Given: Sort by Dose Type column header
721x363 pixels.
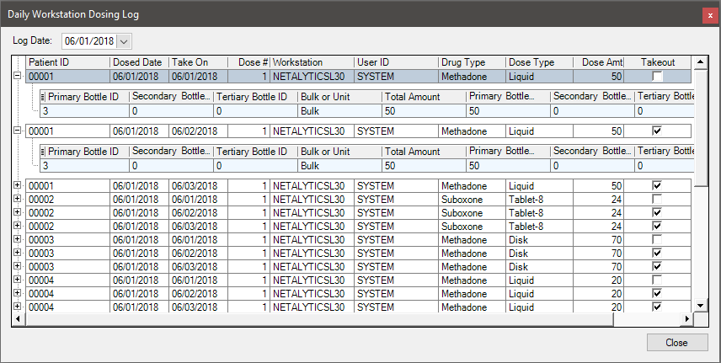Looking at the screenshot, I should (x=539, y=62).
